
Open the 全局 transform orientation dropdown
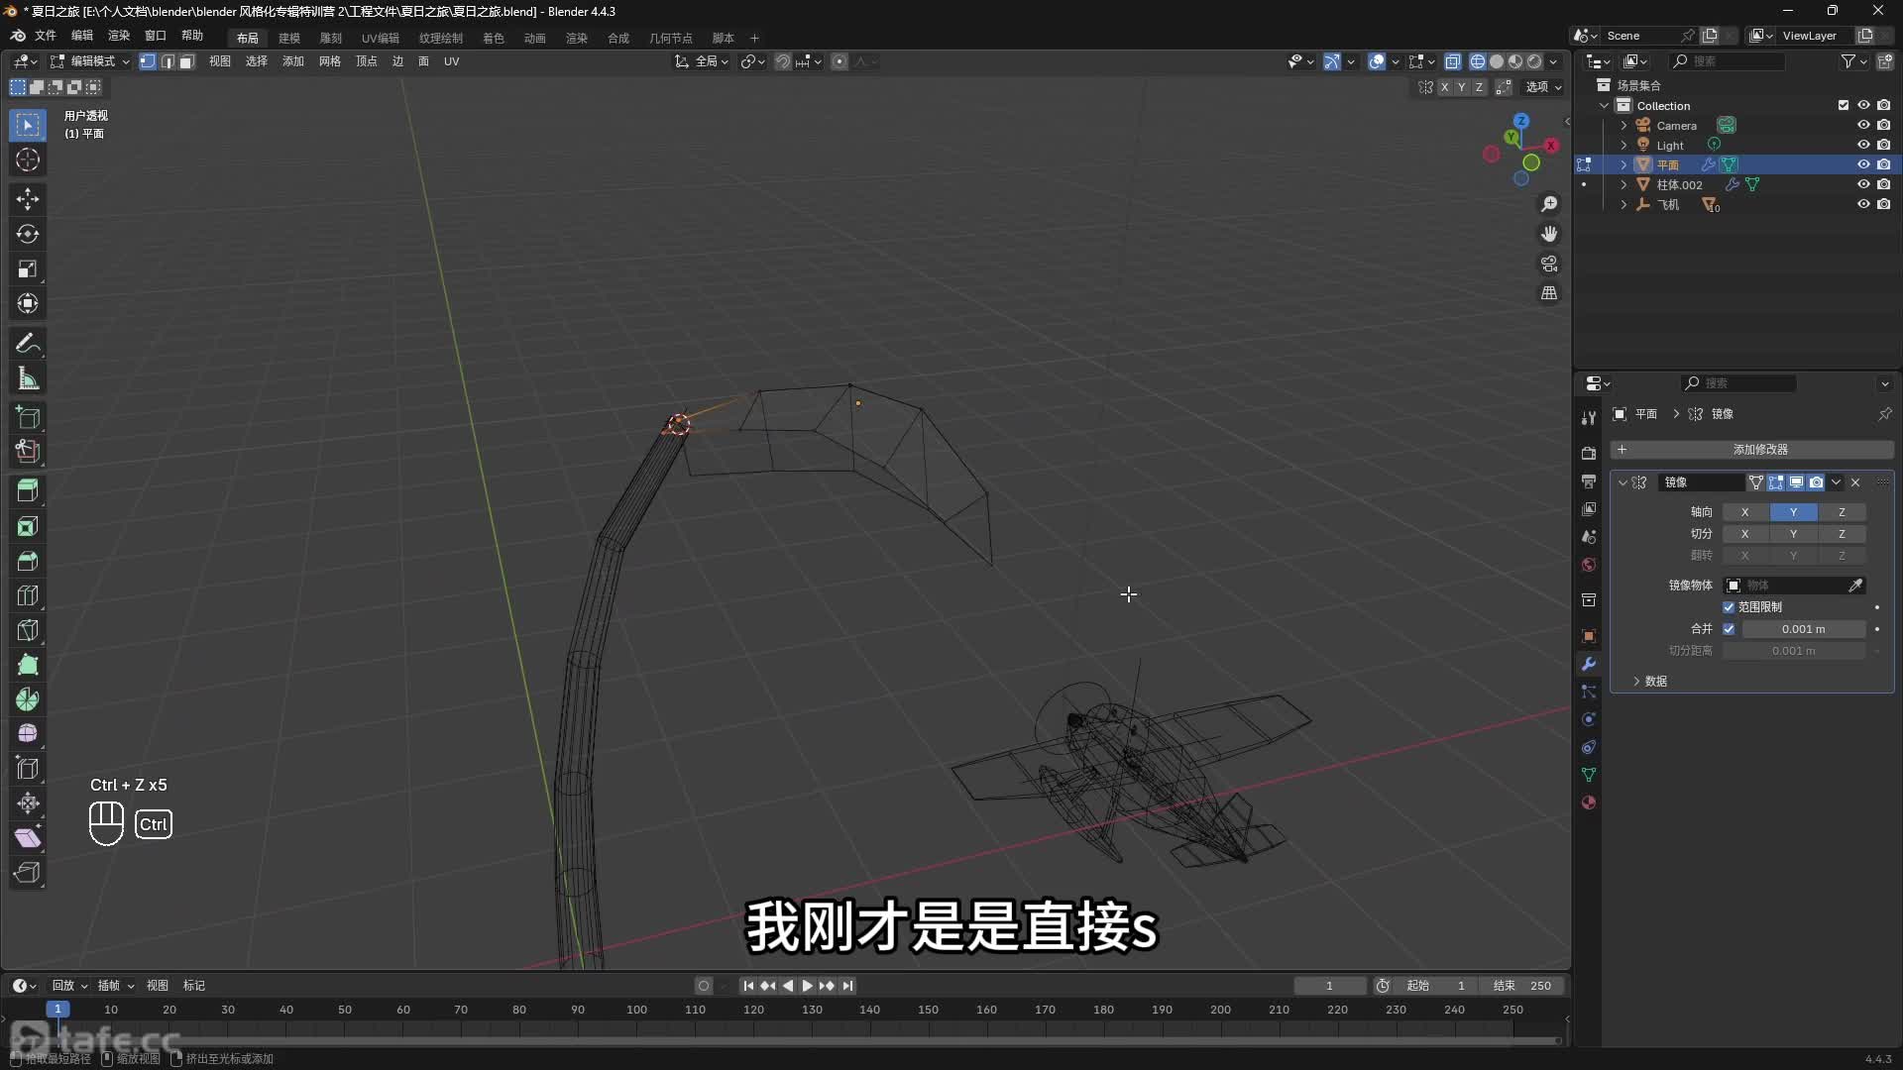pyautogui.click(x=702, y=61)
